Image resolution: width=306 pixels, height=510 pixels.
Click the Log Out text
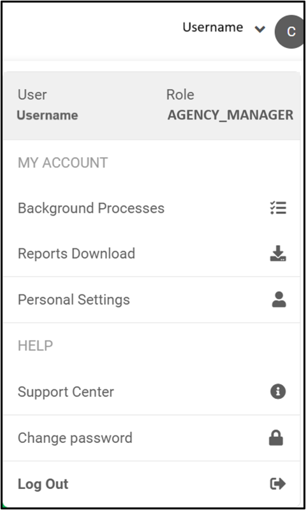pos(43,484)
